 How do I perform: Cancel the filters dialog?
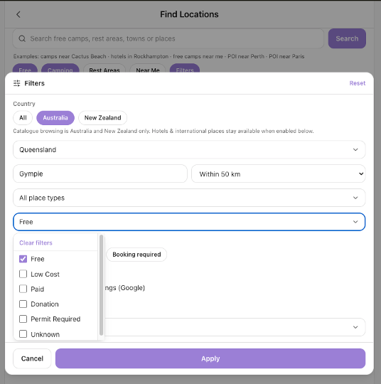pyautogui.click(x=32, y=358)
